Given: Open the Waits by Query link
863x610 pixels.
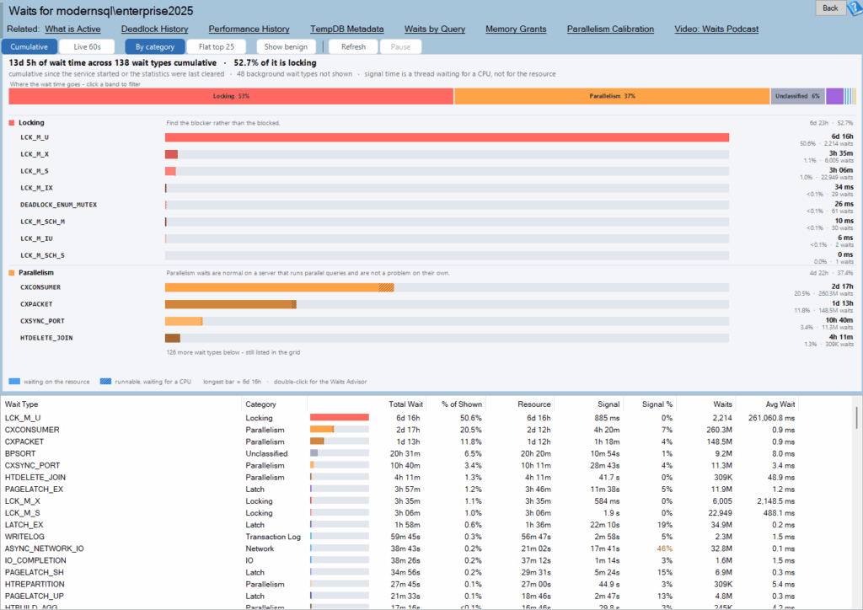Looking at the screenshot, I should (x=435, y=29).
